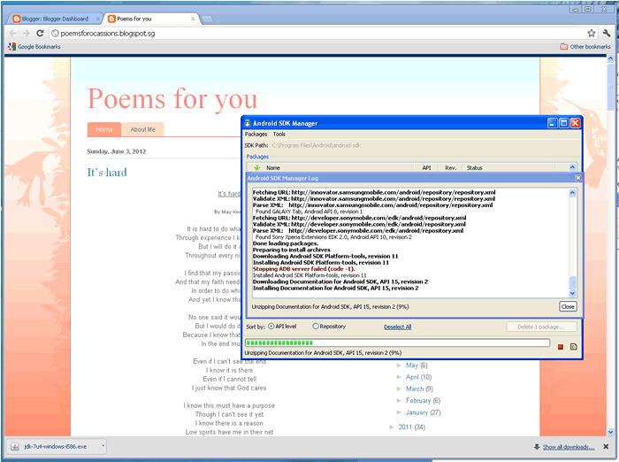This screenshot has width=619, height=462.
Task: Click the 'Stopping ADB server failed' log line
Action: 303,269
